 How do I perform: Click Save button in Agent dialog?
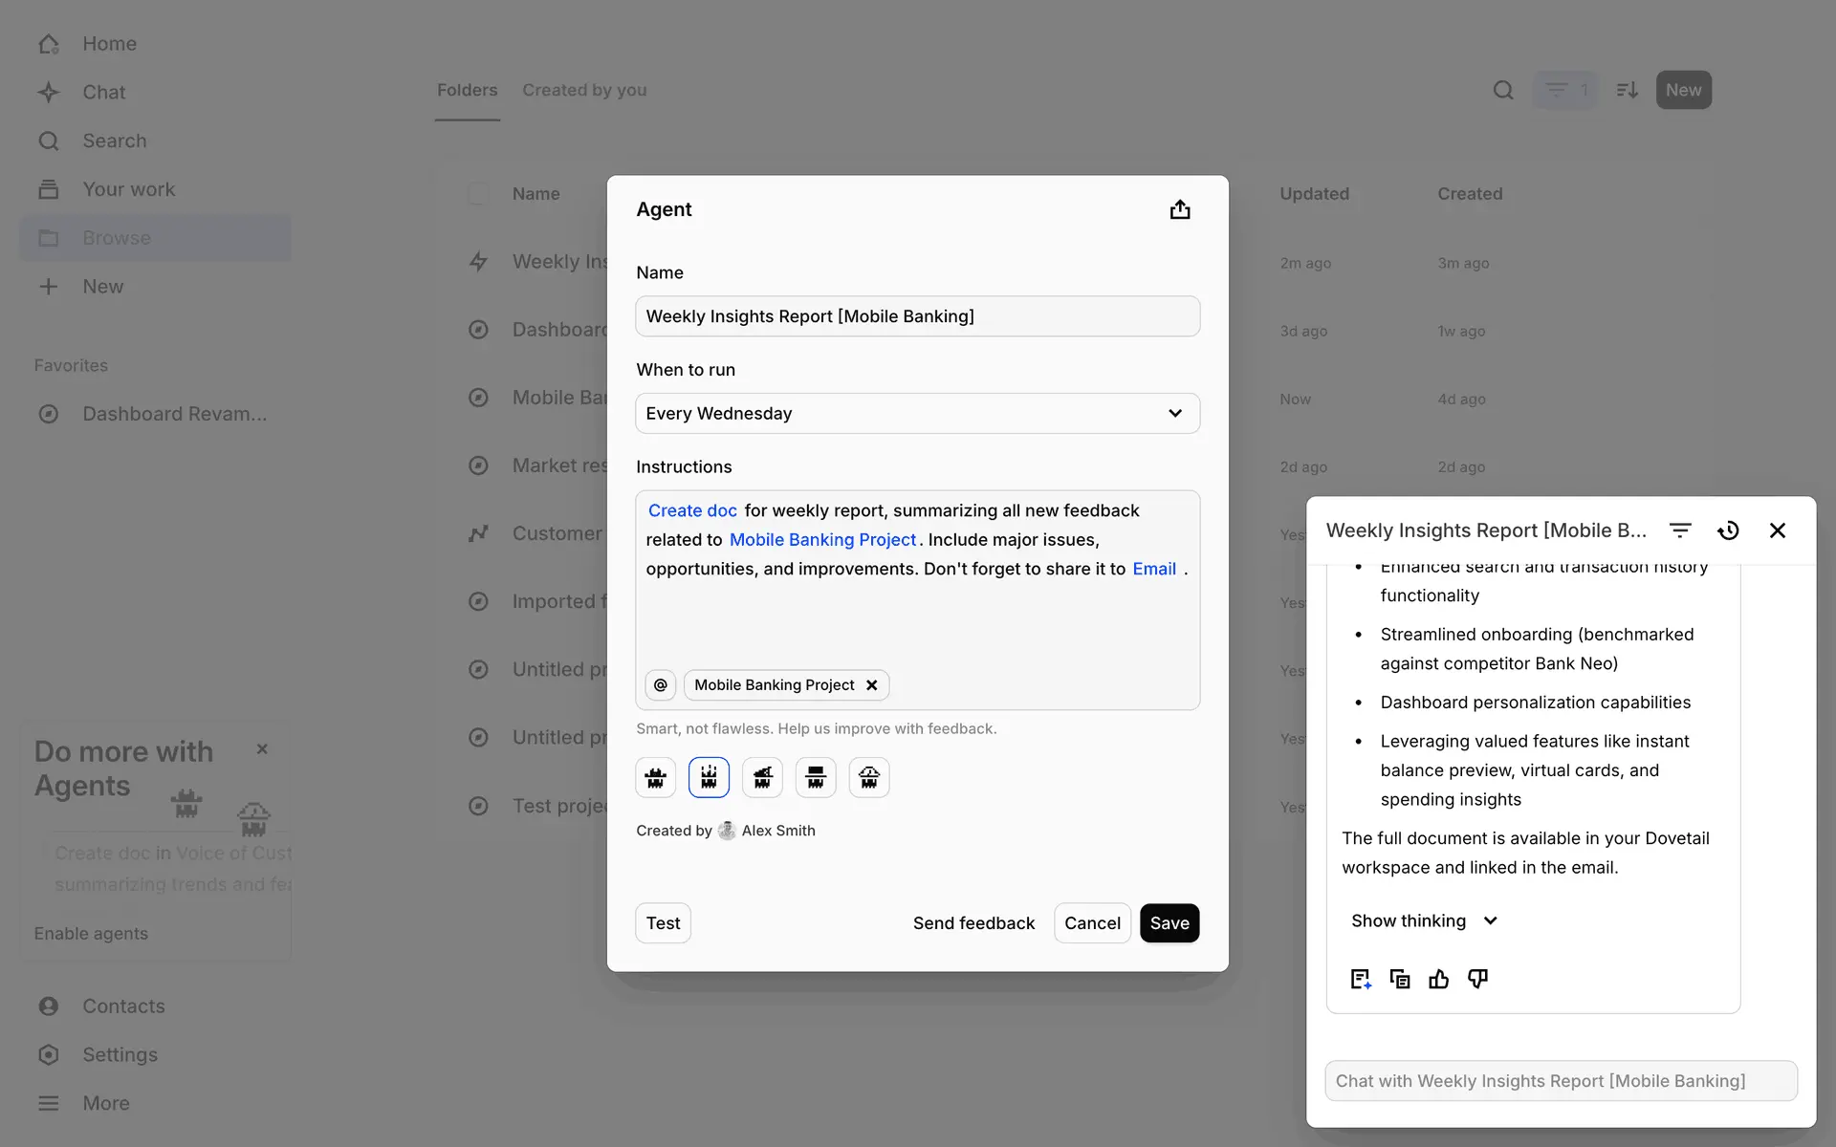1169,922
